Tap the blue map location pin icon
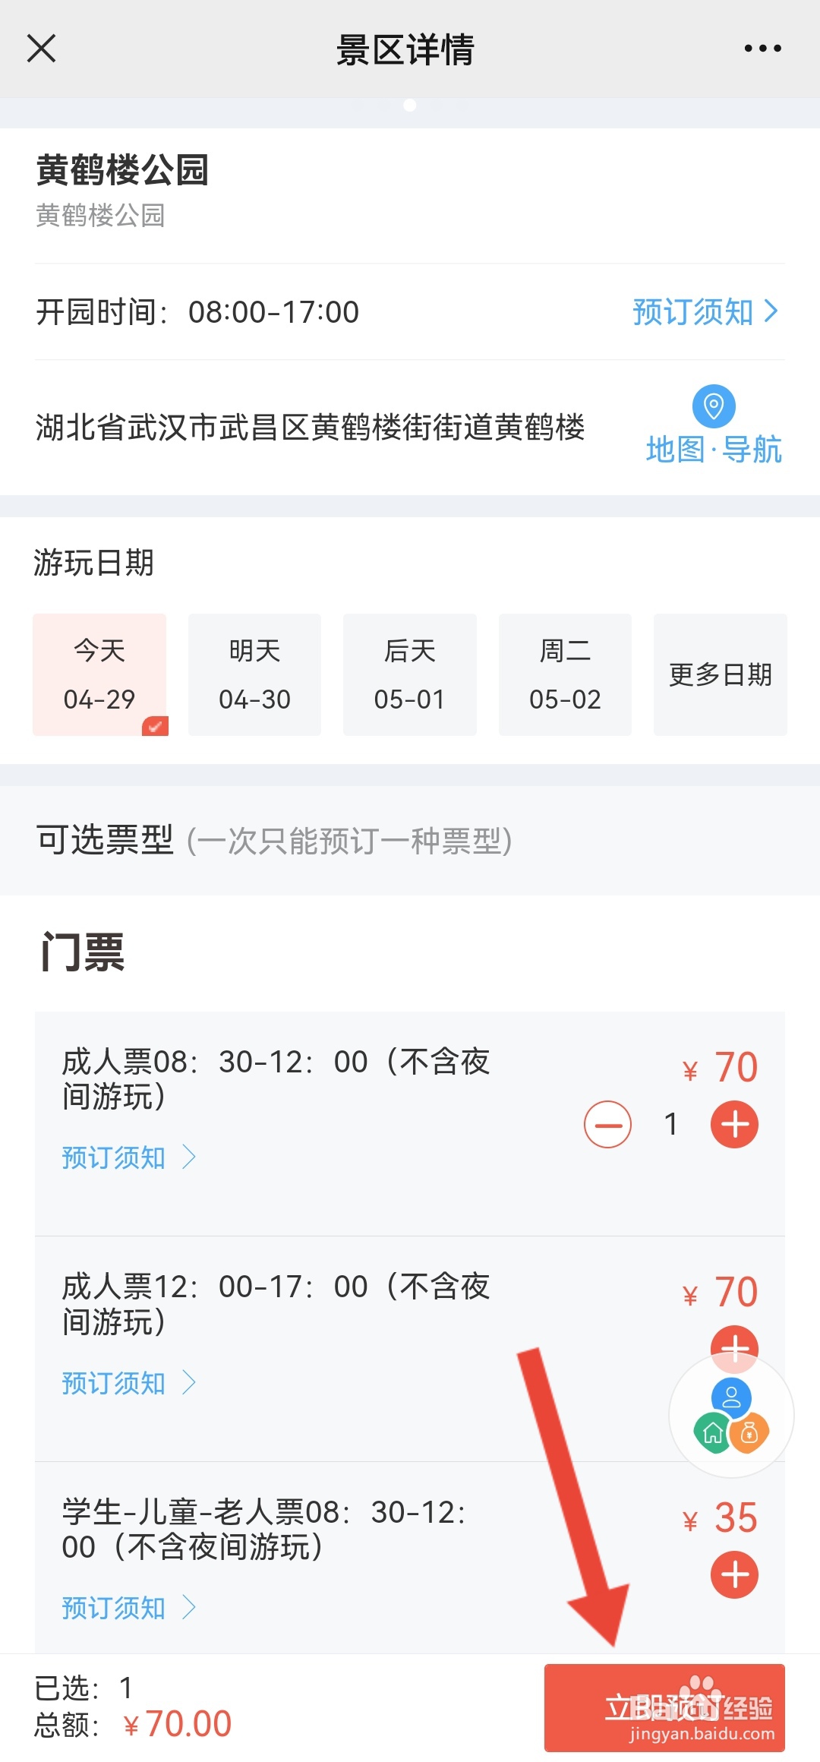 (x=714, y=406)
